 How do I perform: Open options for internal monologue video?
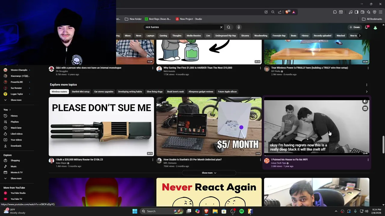tap(153, 68)
